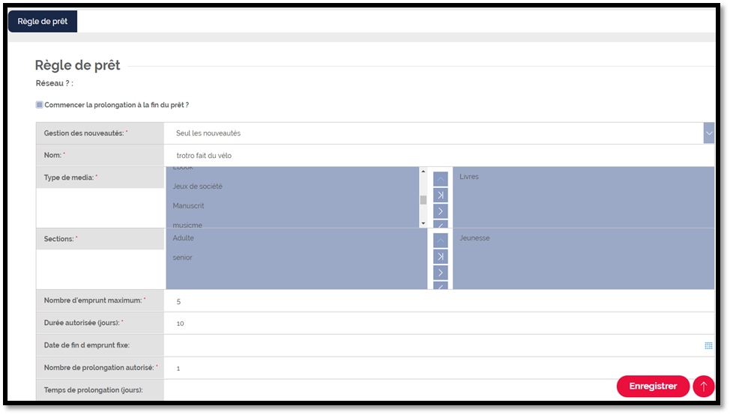The width and height of the screenshot is (730, 415).
Task: Select Adulte in Sections list
Action: coord(183,237)
